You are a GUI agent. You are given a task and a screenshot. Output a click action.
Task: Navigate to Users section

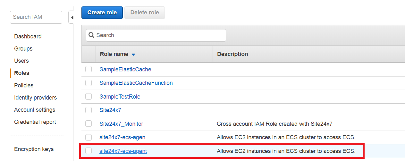(x=21, y=61)
